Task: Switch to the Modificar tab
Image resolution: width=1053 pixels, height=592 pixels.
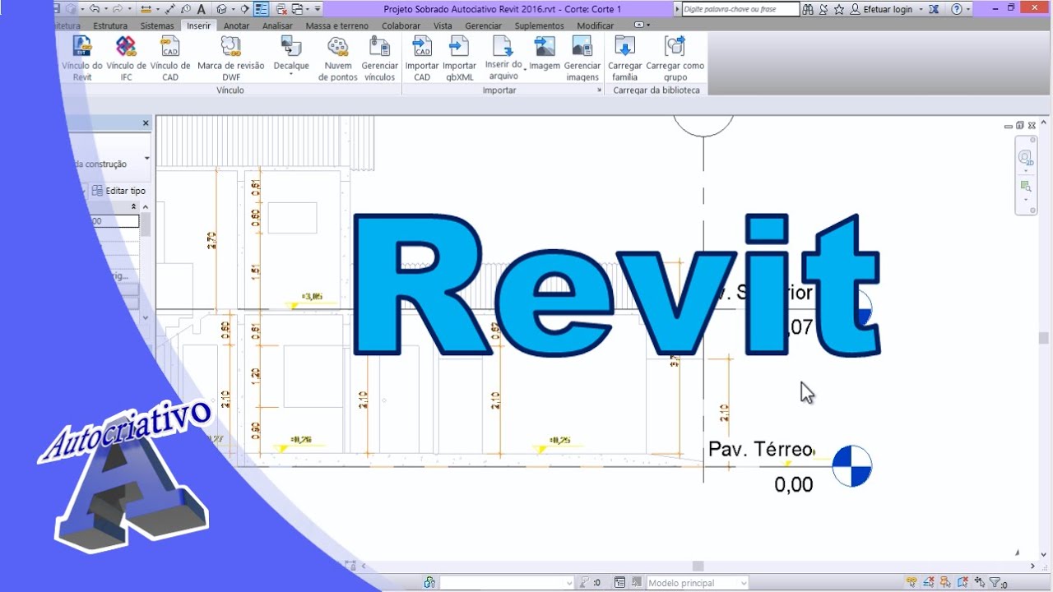Action: click(x=596, y=25)
